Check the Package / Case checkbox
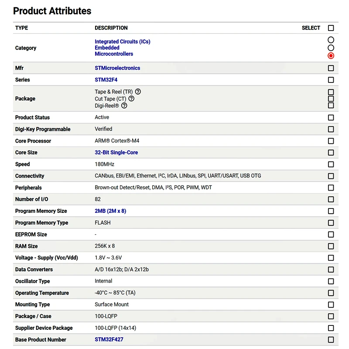Image resolution: width=349 pixels, height=349 pixels. pyautogui.click(x=331, y=316)
